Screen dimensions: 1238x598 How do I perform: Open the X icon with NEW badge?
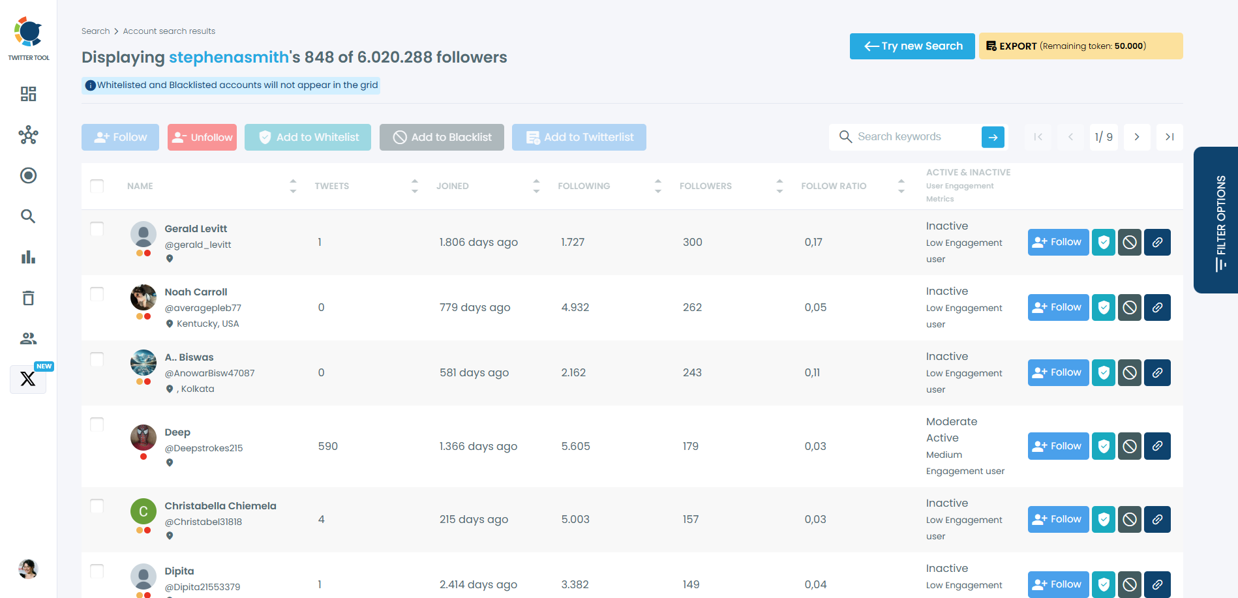pyautogui.click(x=28, y=379)
